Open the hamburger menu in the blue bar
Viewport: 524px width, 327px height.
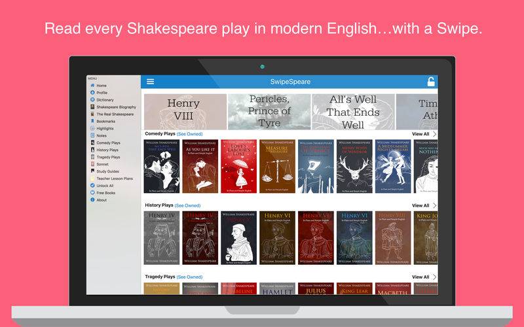point(151,82)
